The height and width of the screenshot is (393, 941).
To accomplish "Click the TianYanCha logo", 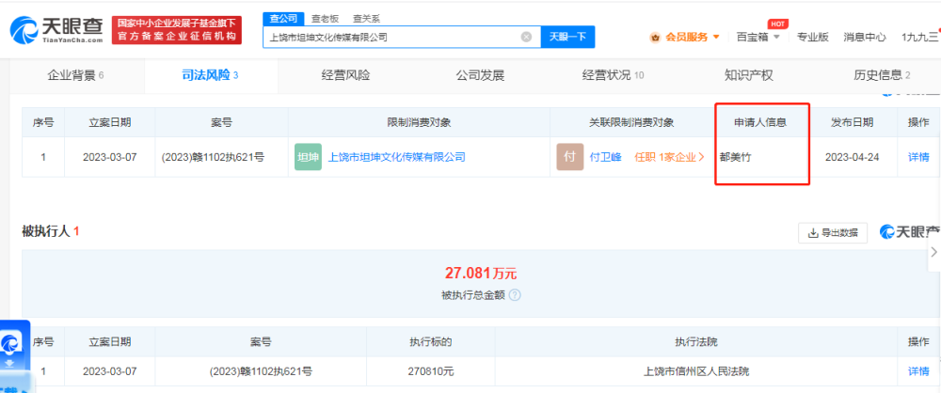I will tap(57, 30).
